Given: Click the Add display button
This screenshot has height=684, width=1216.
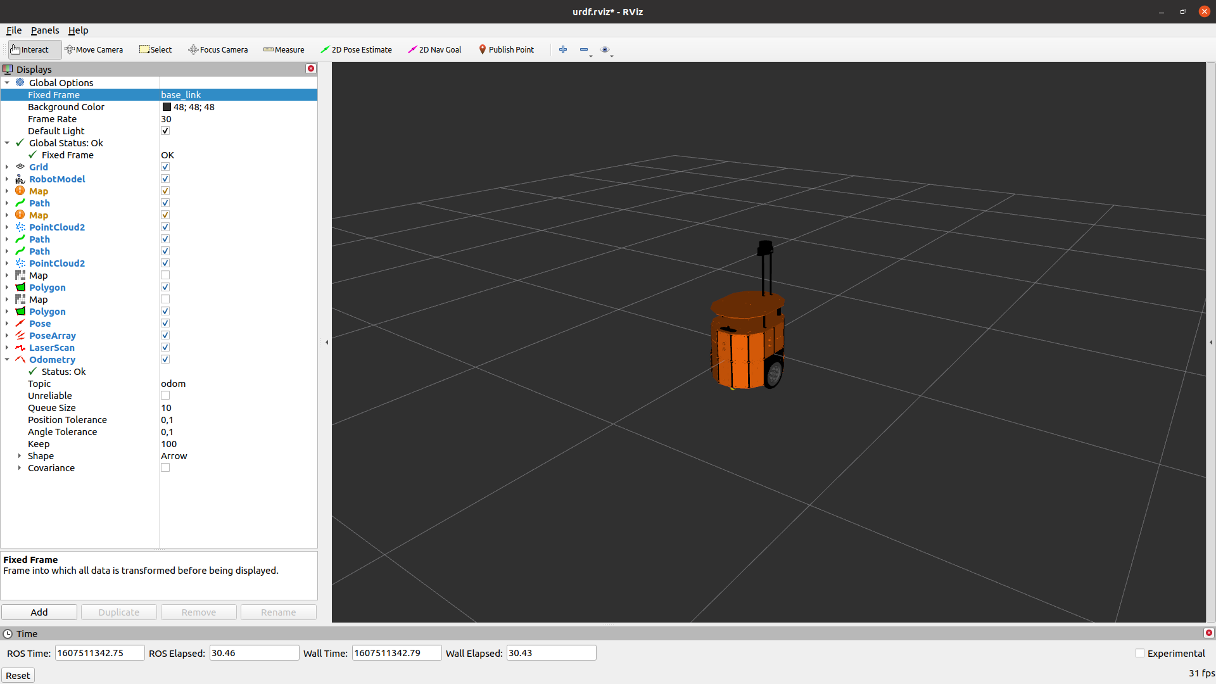Looking at the screenshot, I should [39, 612].
